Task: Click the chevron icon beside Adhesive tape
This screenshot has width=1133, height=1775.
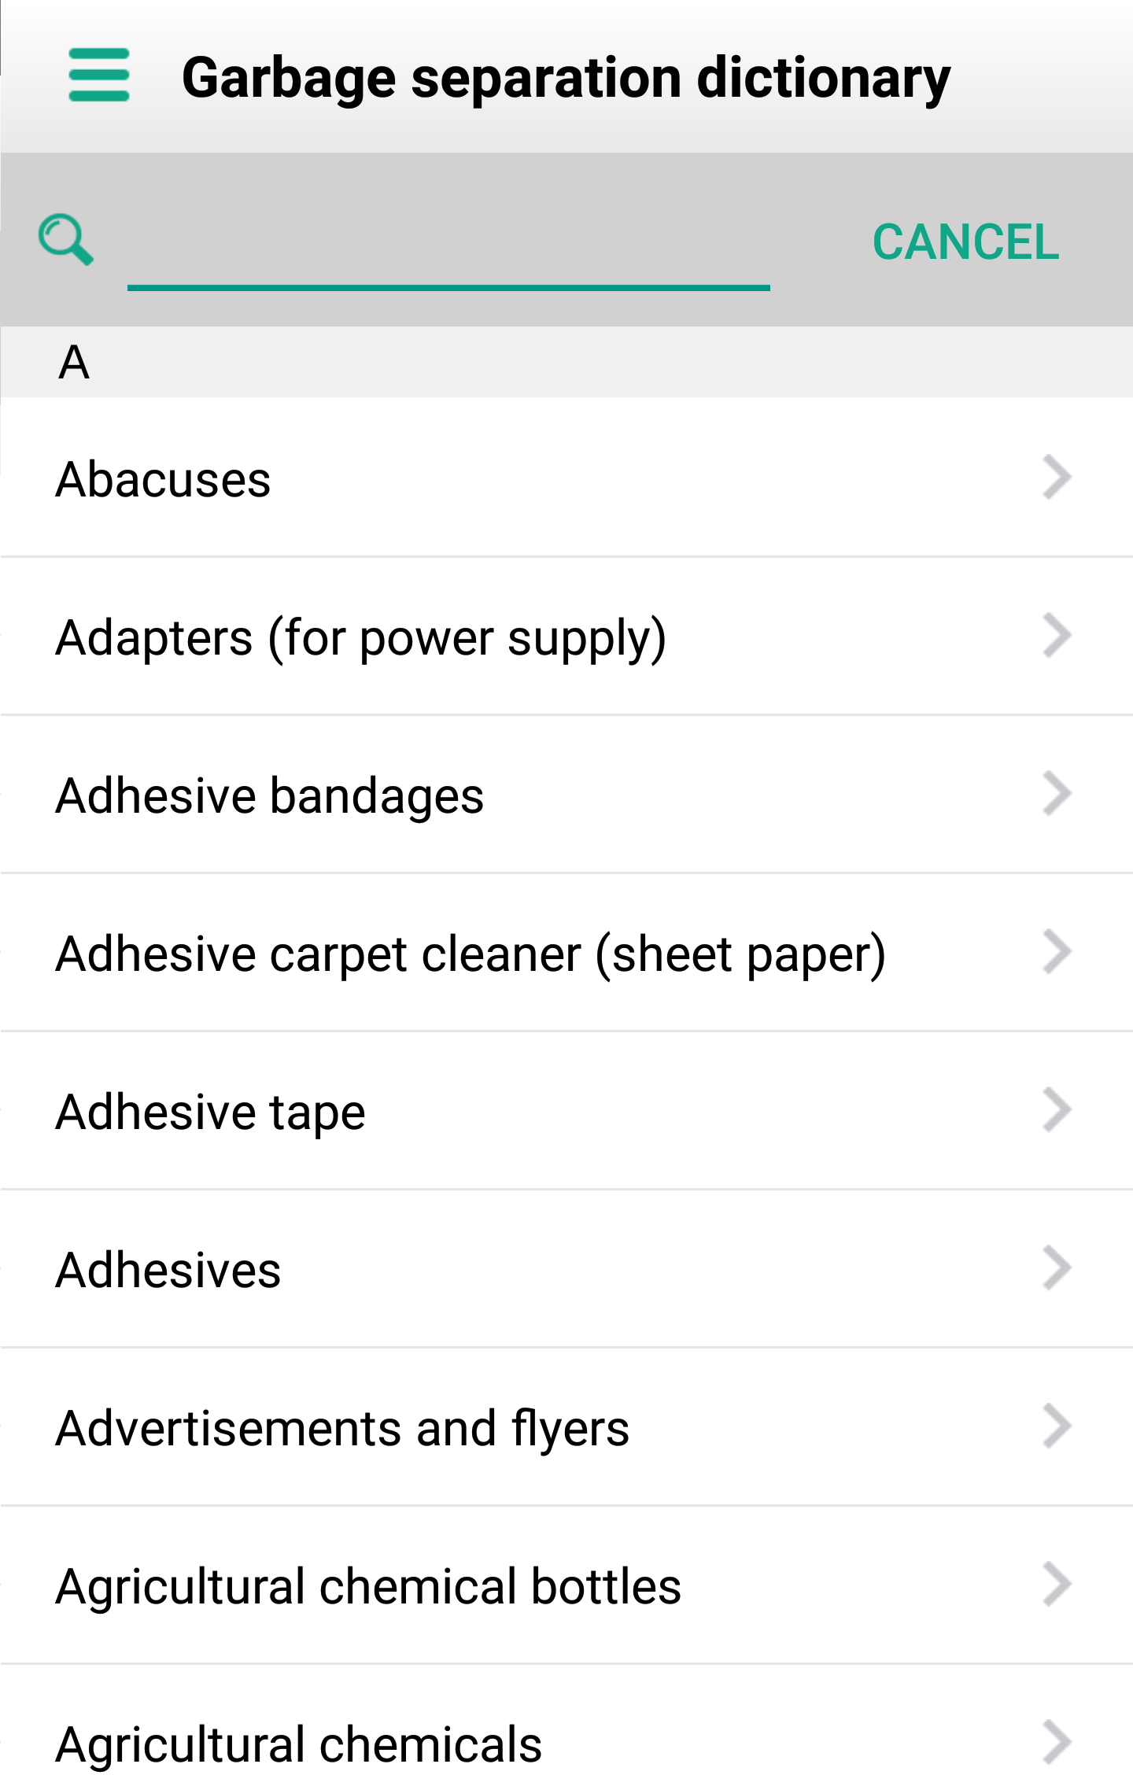Action: tap(1057, 1109)
